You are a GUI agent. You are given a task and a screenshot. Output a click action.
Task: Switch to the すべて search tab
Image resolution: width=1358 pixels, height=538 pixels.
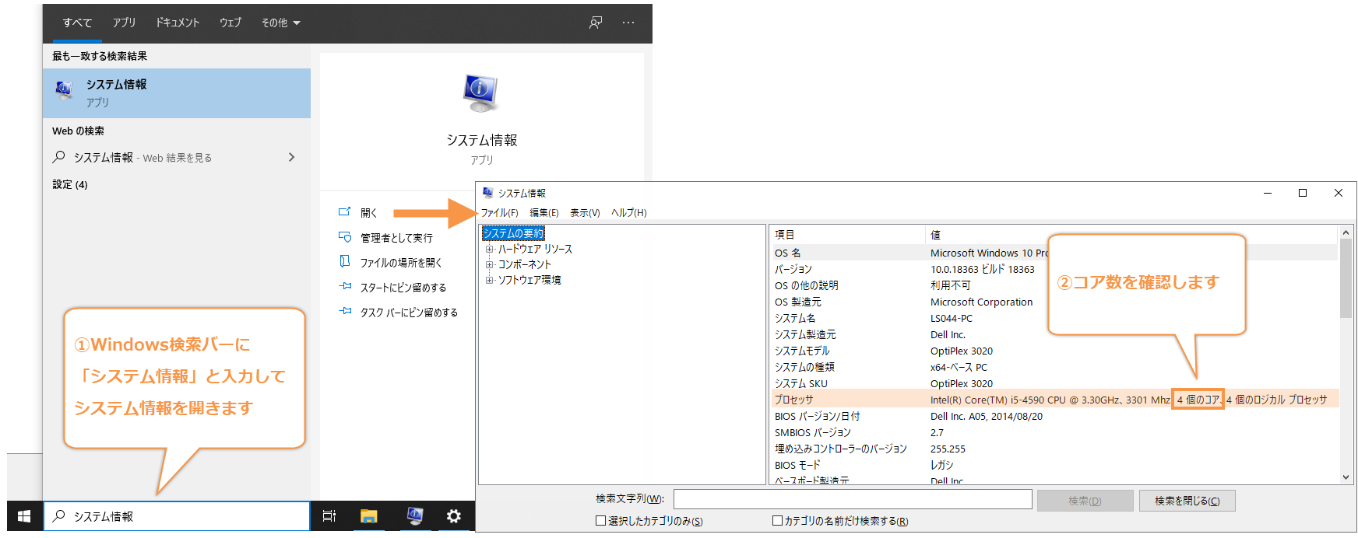point(78,23)
